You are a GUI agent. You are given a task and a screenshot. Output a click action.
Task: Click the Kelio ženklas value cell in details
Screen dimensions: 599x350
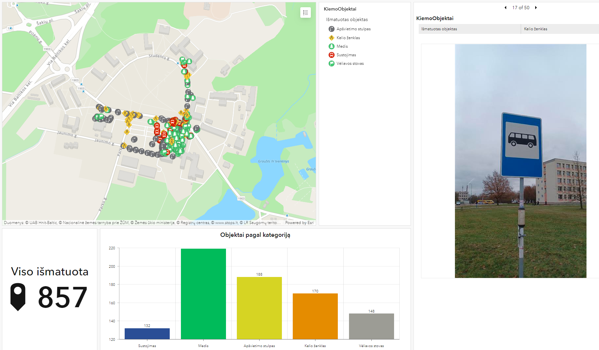(x=559, y=29)
